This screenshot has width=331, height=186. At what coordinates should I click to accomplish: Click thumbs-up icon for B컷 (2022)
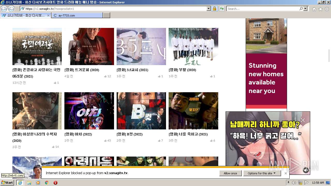pyautogui.click(x=159, y=141)
